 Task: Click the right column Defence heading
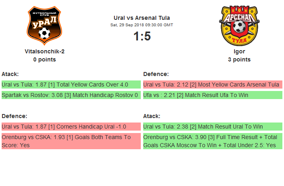pos(156,74)
